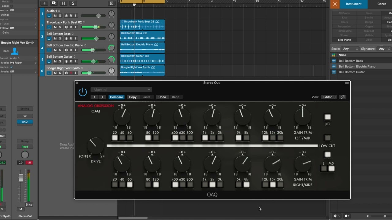392x220 pixels.
Task: Solo the Bell Bottom Electric Piano track
Action: point(60,50)
